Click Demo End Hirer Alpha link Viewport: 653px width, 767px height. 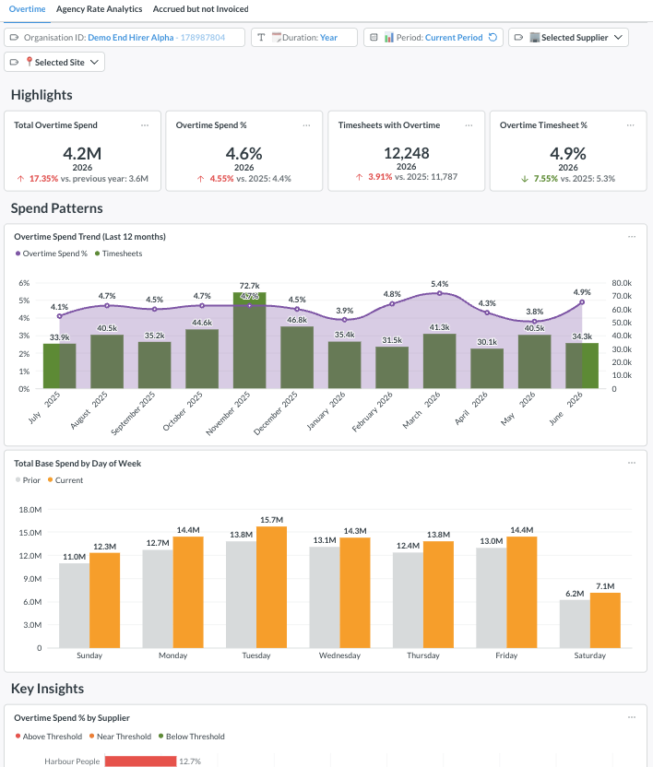click(x=131, y=38)
